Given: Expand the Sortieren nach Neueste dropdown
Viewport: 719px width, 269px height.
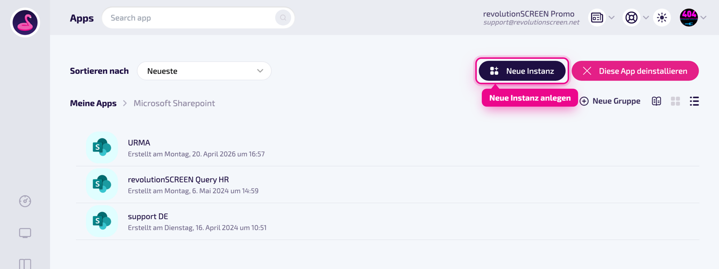Looking at the screenshot, I should coord(204,71).
